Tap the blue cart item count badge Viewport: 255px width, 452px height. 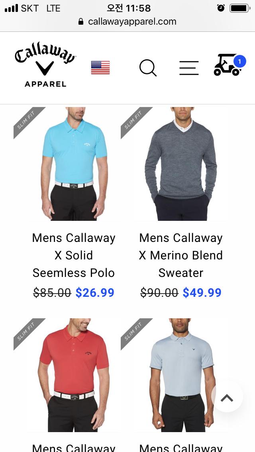pos(239,61)
